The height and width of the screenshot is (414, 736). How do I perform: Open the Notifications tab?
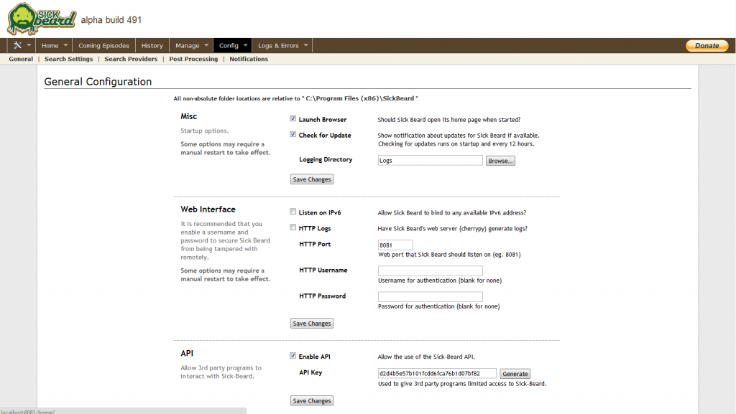tap(249, 59)
